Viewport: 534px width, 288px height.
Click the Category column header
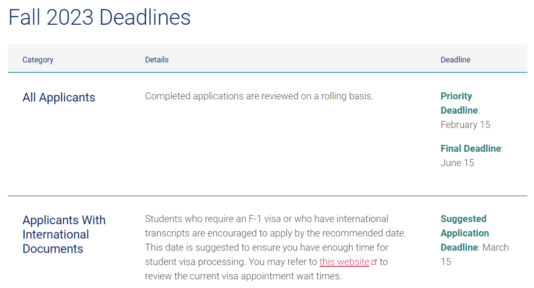coord(38,60)
